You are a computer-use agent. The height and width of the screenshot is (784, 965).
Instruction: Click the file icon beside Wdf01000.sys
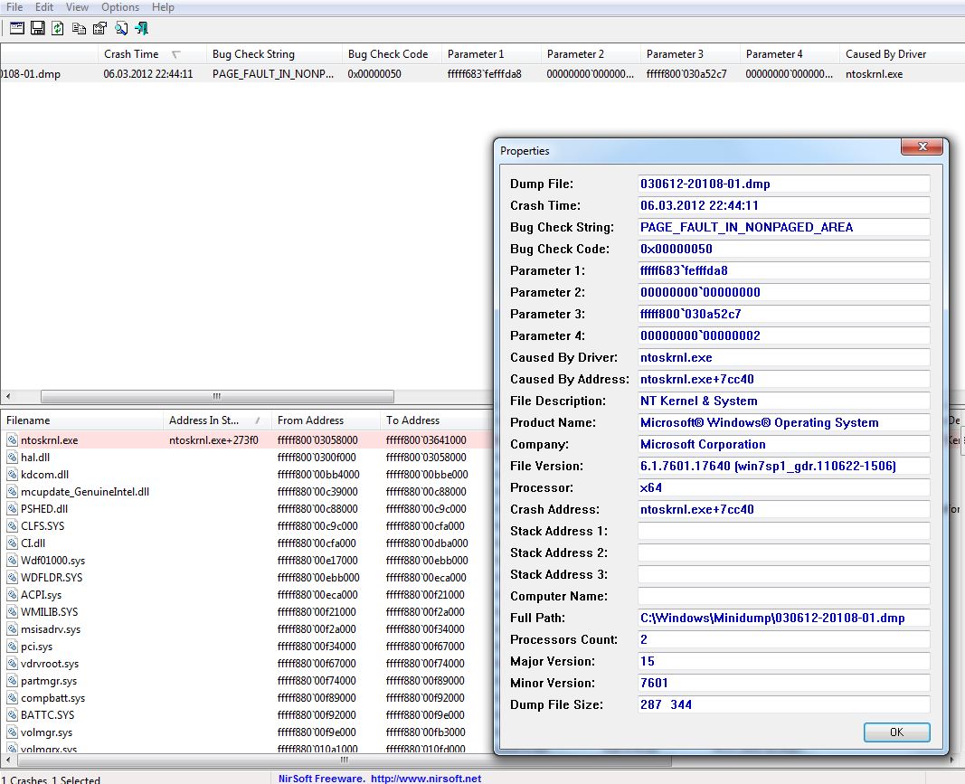point(12,561)
